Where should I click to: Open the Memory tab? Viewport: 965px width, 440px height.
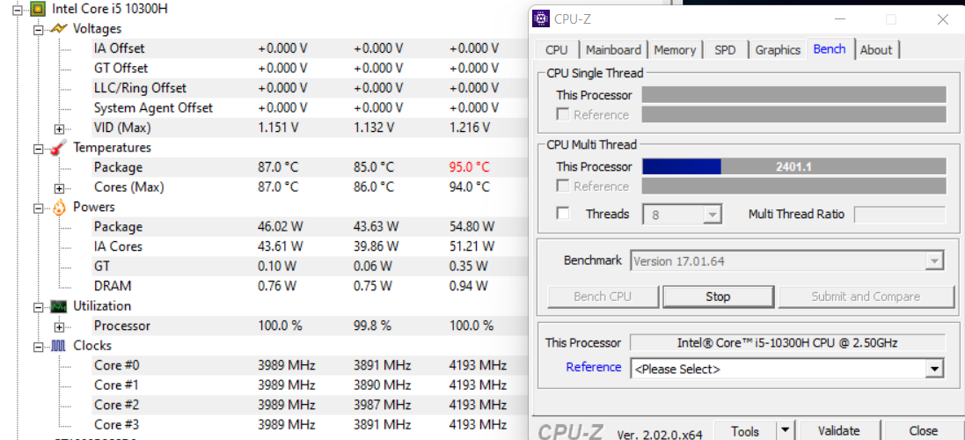(675, 50)
